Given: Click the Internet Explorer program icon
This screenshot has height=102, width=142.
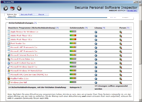Looking at the screenshot, I should tap(9, 55).
